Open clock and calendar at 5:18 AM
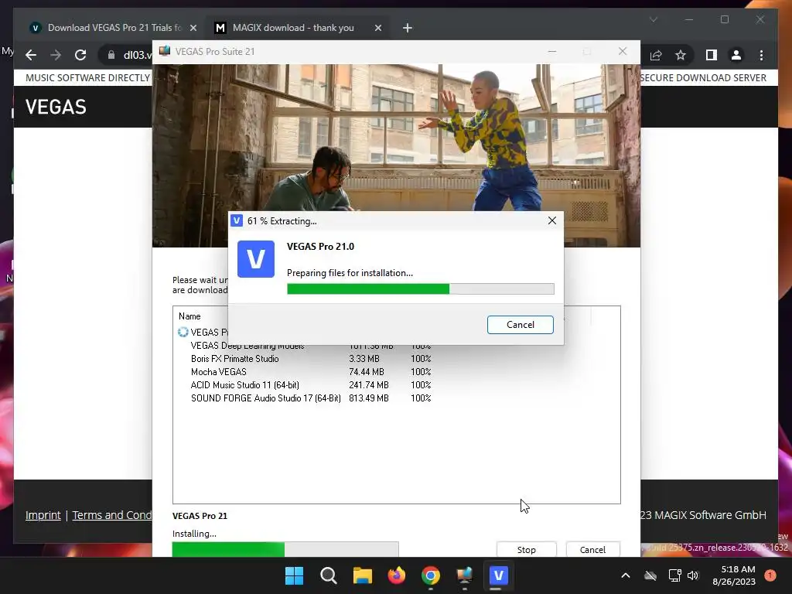The width and height of the screenshot is (792, 594). coord(734,575)
